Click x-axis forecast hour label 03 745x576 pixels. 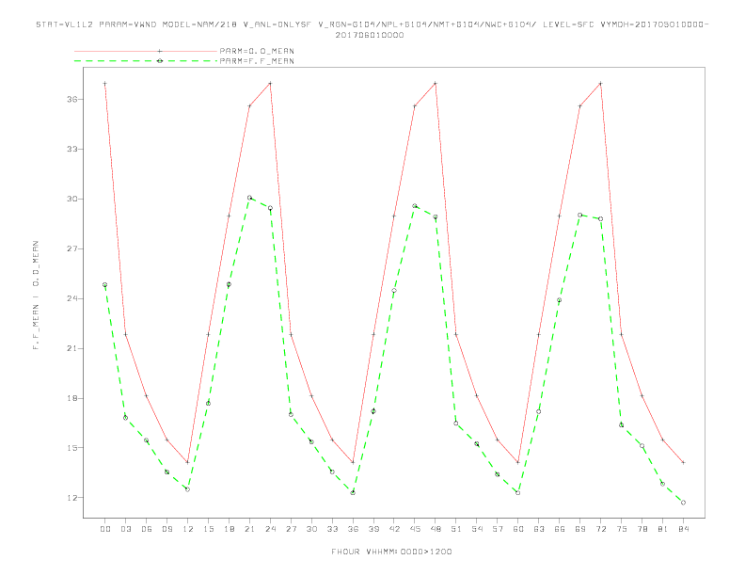click(x=125, y=529)
